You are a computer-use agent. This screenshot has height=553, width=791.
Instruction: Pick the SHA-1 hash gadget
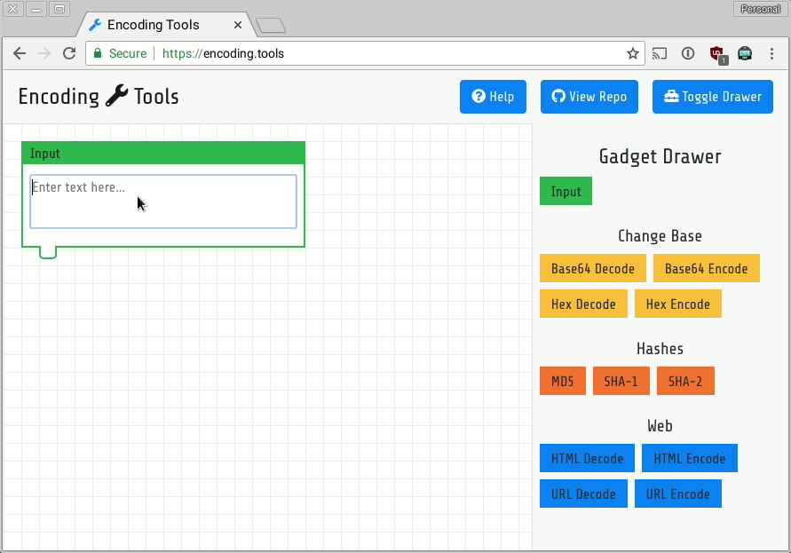(621, 381)
